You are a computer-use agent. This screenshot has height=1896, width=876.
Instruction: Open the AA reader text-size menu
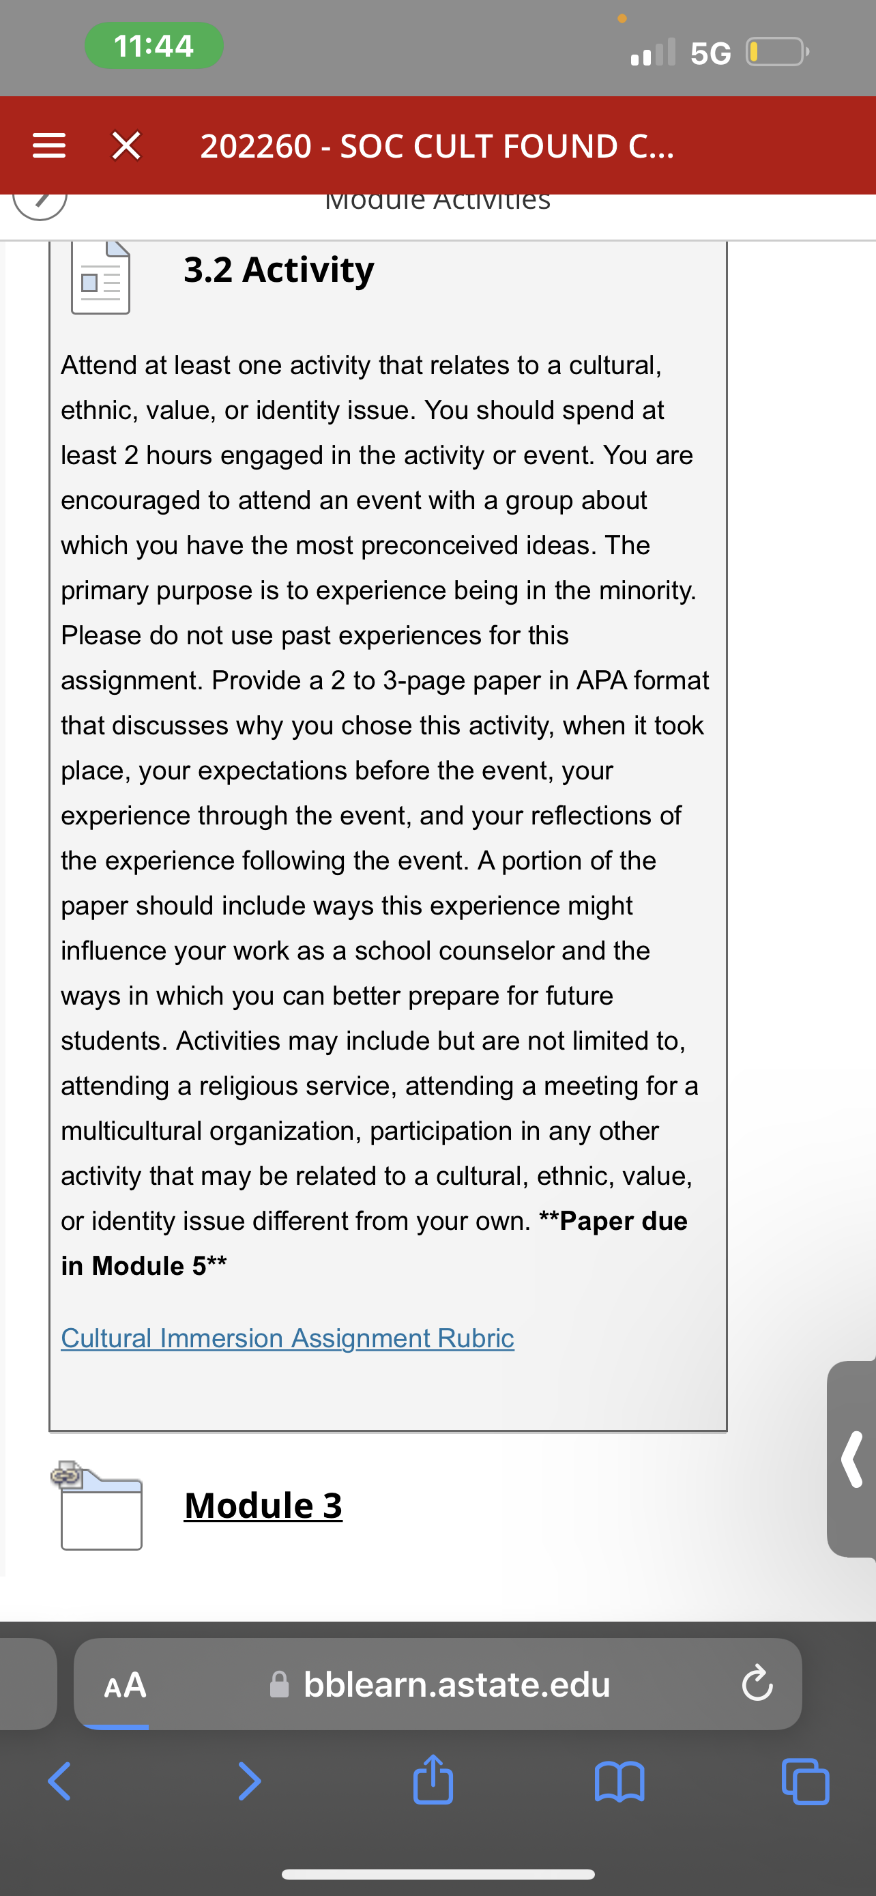[x=125, y=1684]
